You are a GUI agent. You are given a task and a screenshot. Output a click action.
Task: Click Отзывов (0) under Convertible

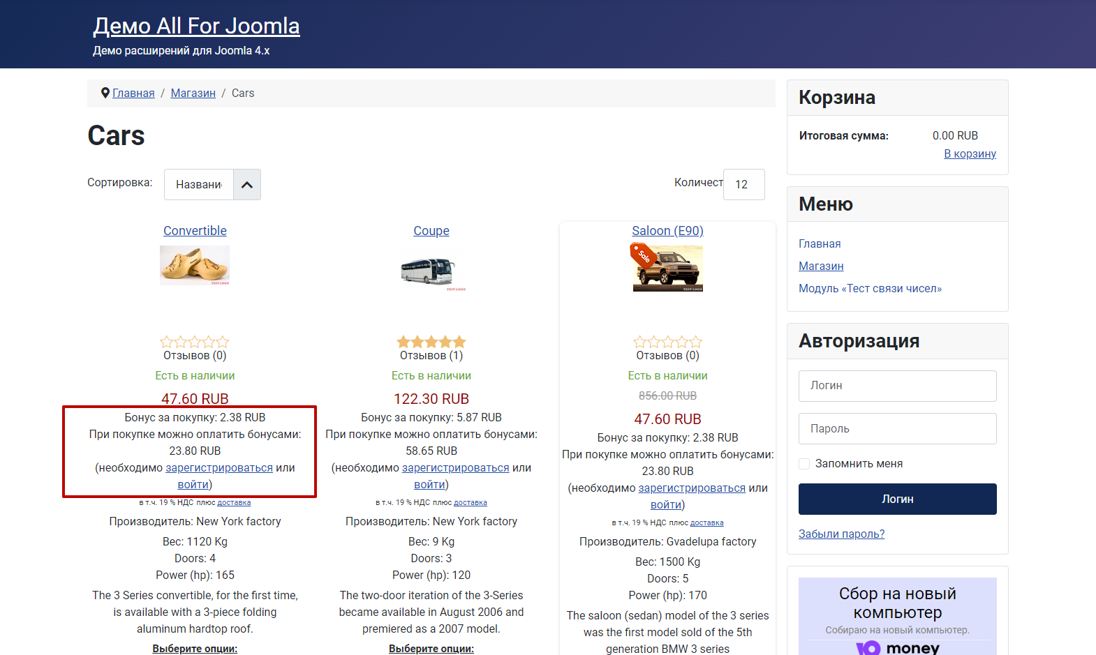point(195,356)
